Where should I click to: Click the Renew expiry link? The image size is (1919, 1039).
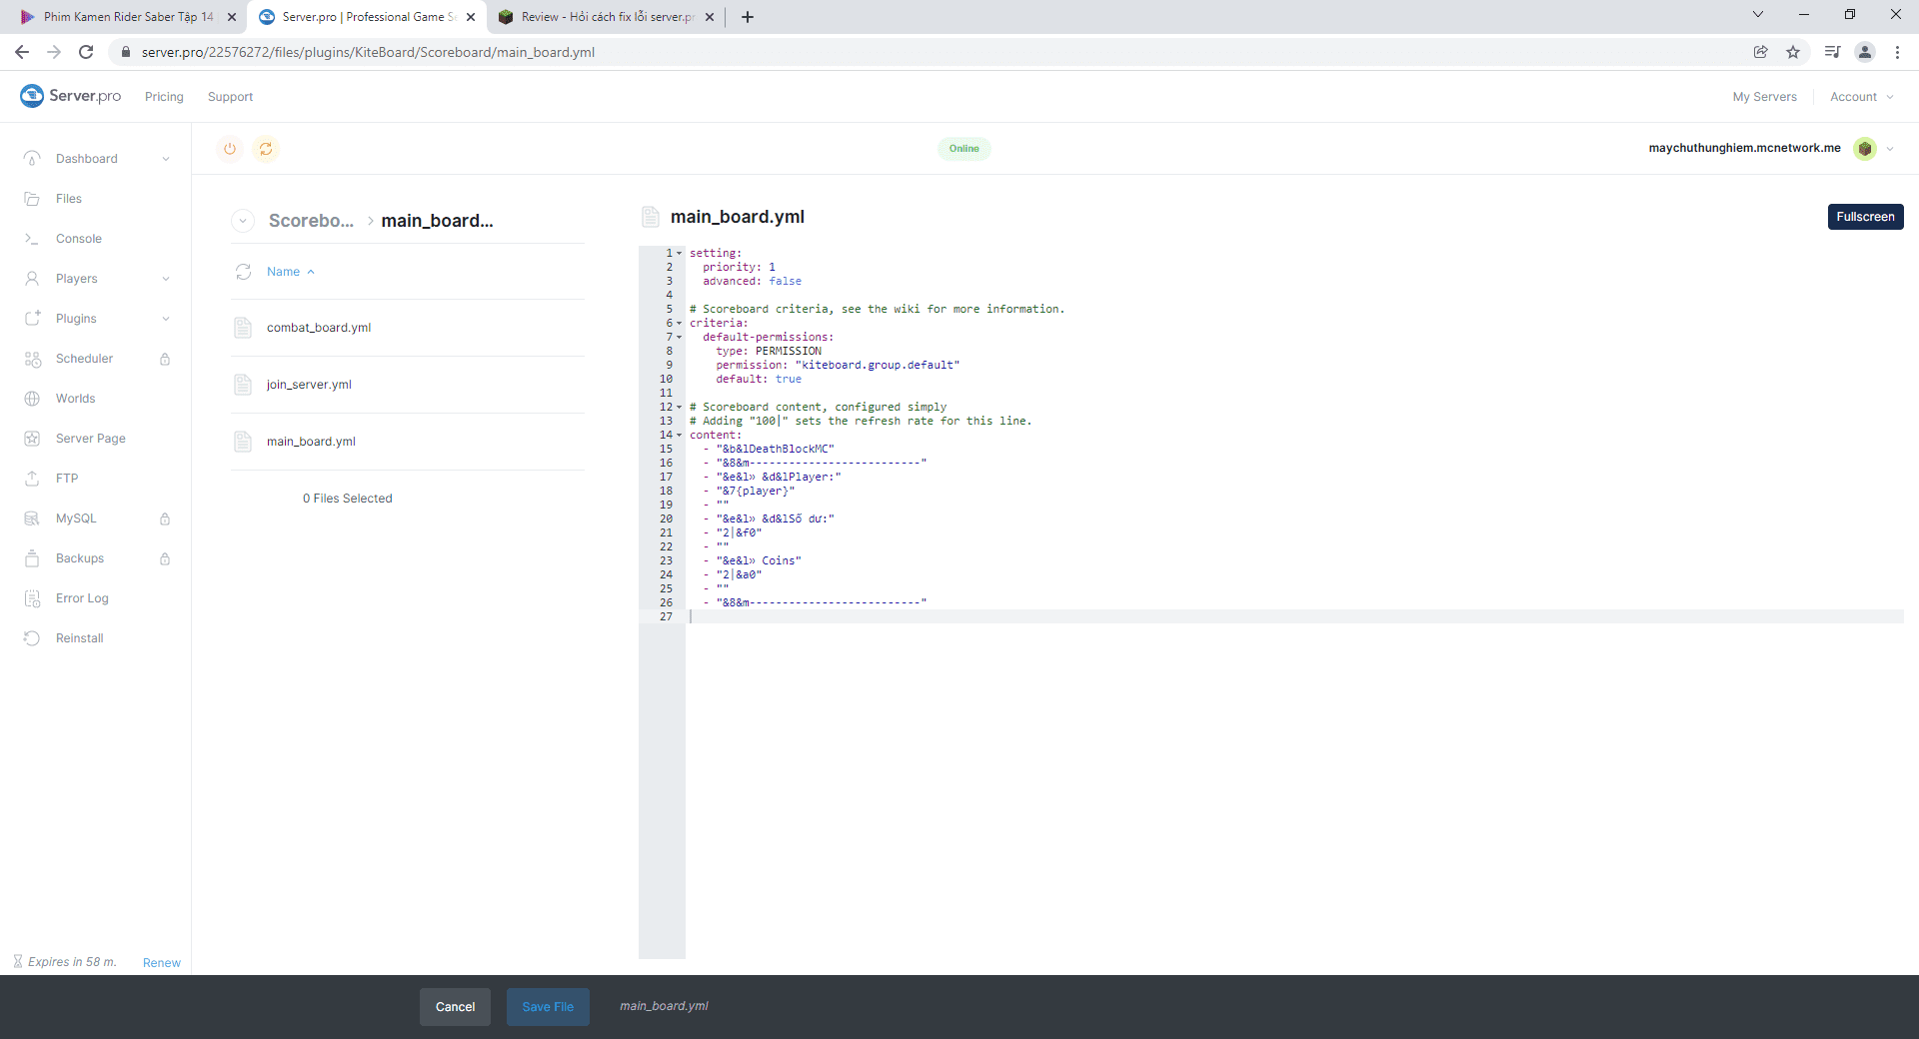pyautogui.click(x=162, y=963)
